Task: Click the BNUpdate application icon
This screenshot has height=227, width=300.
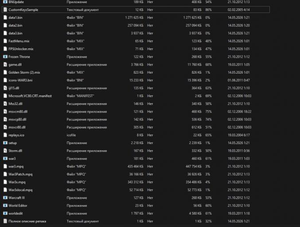Action: (x=5, y=2)
